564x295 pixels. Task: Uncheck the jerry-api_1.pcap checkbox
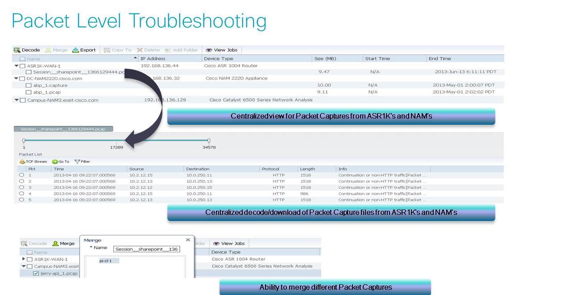click(36, 273)
